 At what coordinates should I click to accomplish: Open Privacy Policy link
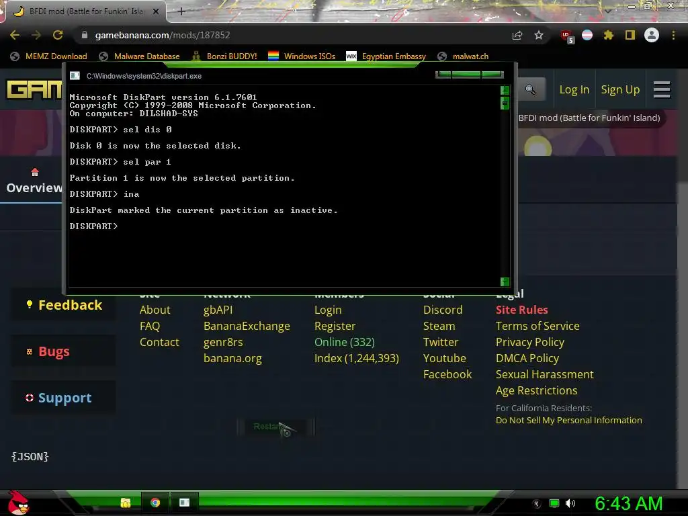tap(530, 342)
